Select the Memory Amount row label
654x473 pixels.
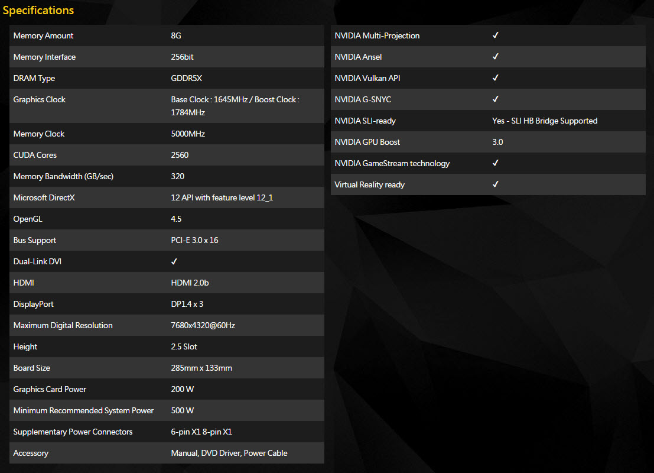pyautogui.click(x=43, y=35)
